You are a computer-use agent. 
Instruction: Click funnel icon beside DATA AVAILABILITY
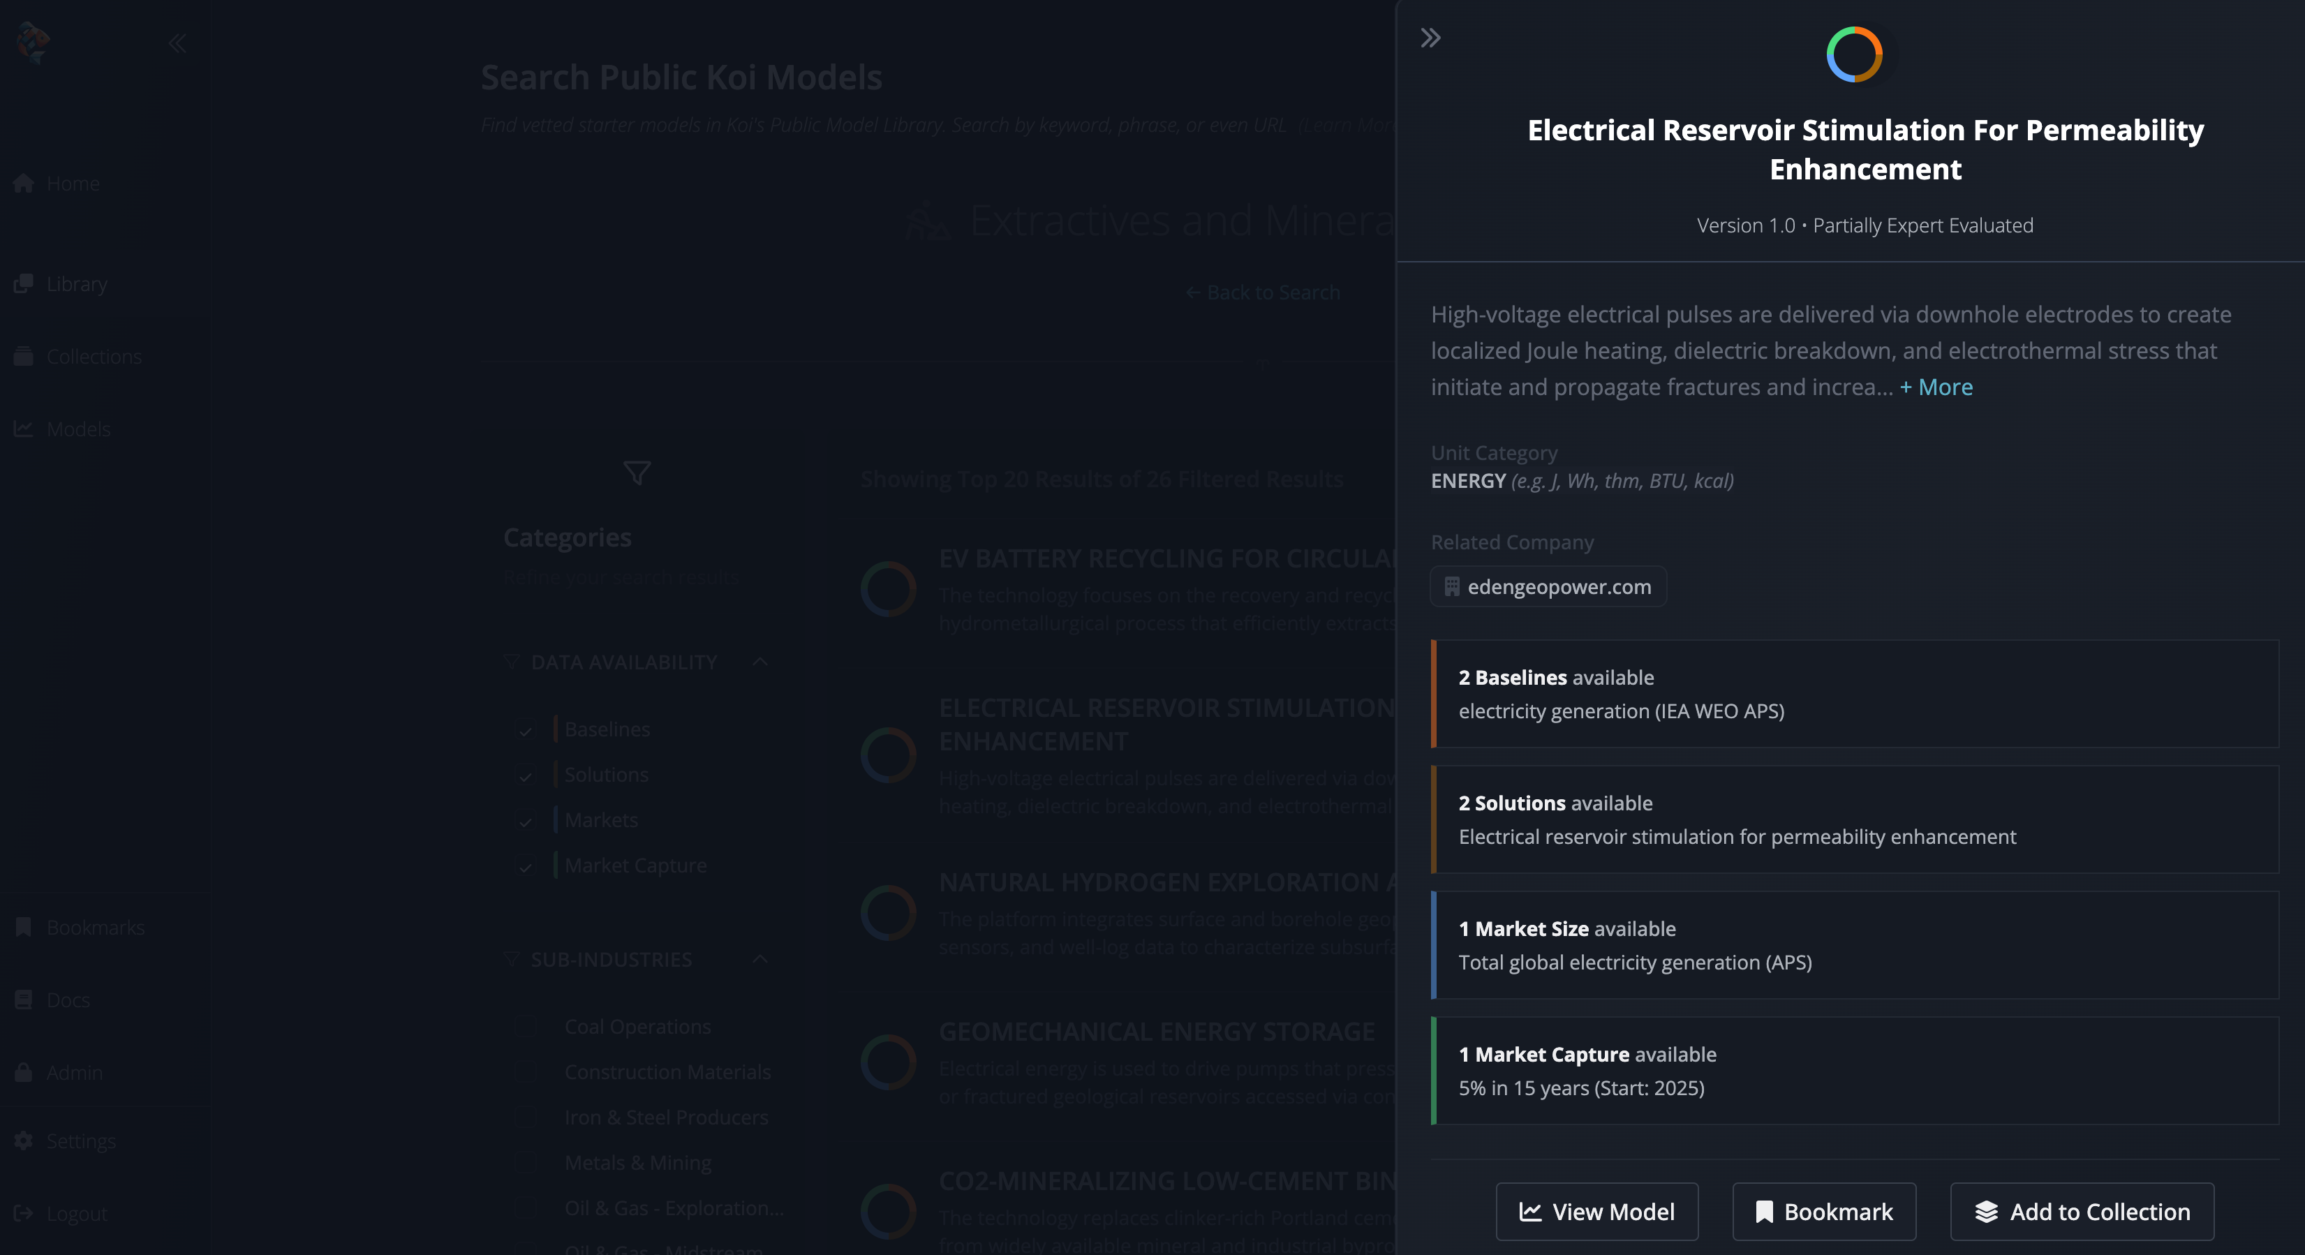pyautogui.click(x=511, y=662)
